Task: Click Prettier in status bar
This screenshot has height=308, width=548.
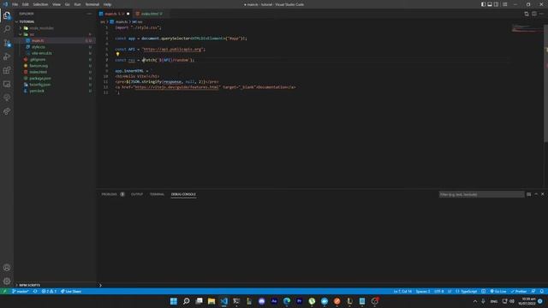Action: coord(519,291)
